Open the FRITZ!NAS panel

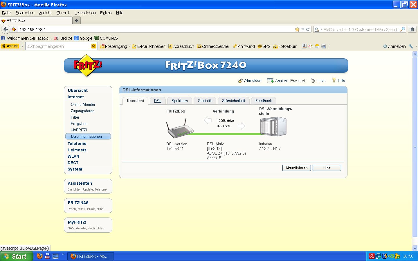coord(88,205)
